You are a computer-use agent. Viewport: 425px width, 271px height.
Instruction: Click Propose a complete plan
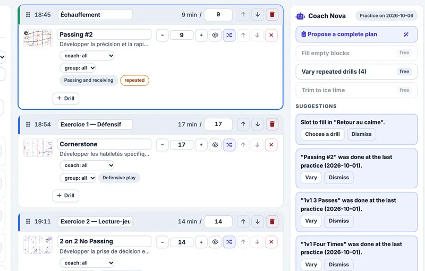click(x=356, y=34)
